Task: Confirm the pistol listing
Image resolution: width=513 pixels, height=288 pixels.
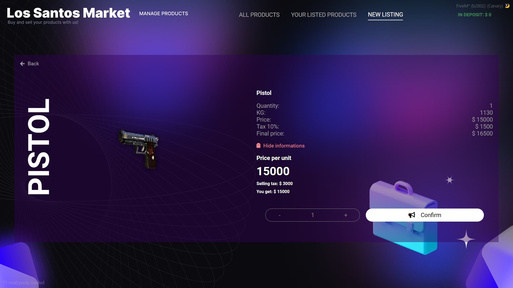Action: point(425,215)
